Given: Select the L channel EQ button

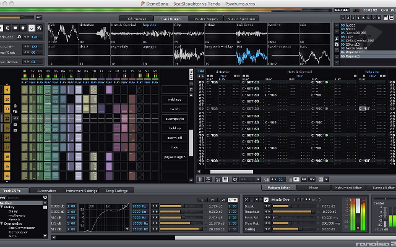Looking at the screenshot, I should pyautogui.click(x=202, y=200).
